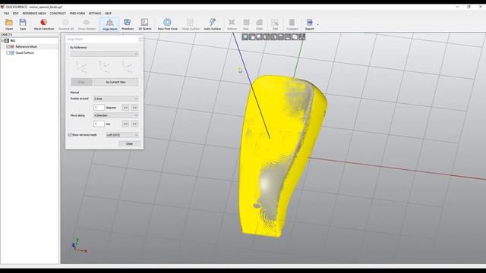Select Quad Surface in objects tree
Viewport: 486px width, 273px height.
pos(25,53)
